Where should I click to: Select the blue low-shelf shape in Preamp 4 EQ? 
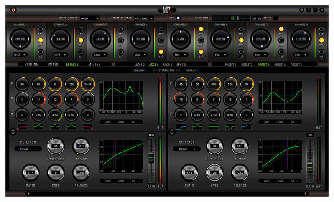(181, 127)
